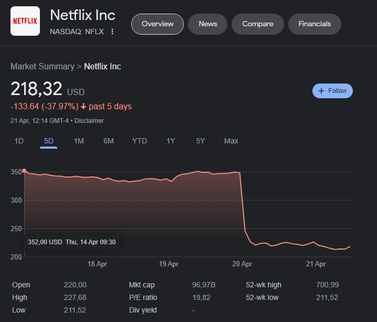This screenshot has width=377, height=322.
Task: Click the -133.64 (-37.97%) change text
Action: [45, 107]
